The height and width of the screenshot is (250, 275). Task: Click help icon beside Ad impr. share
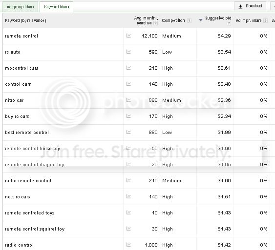pyautogui.click(x=266, y=20)
